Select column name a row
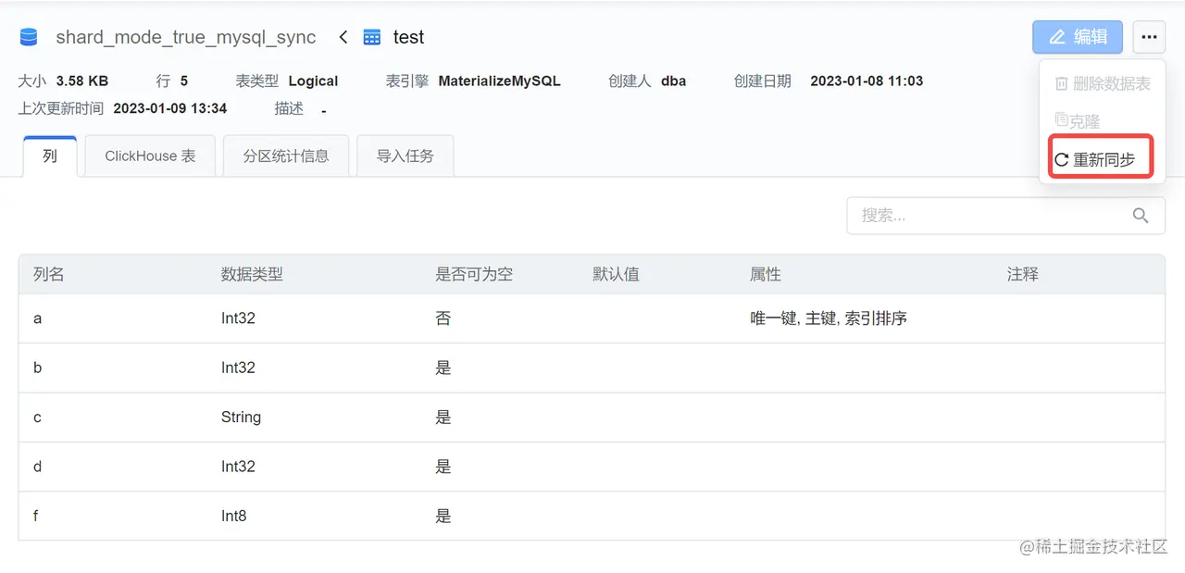Viewport: 1185px width, 573px height. point(592,318)
